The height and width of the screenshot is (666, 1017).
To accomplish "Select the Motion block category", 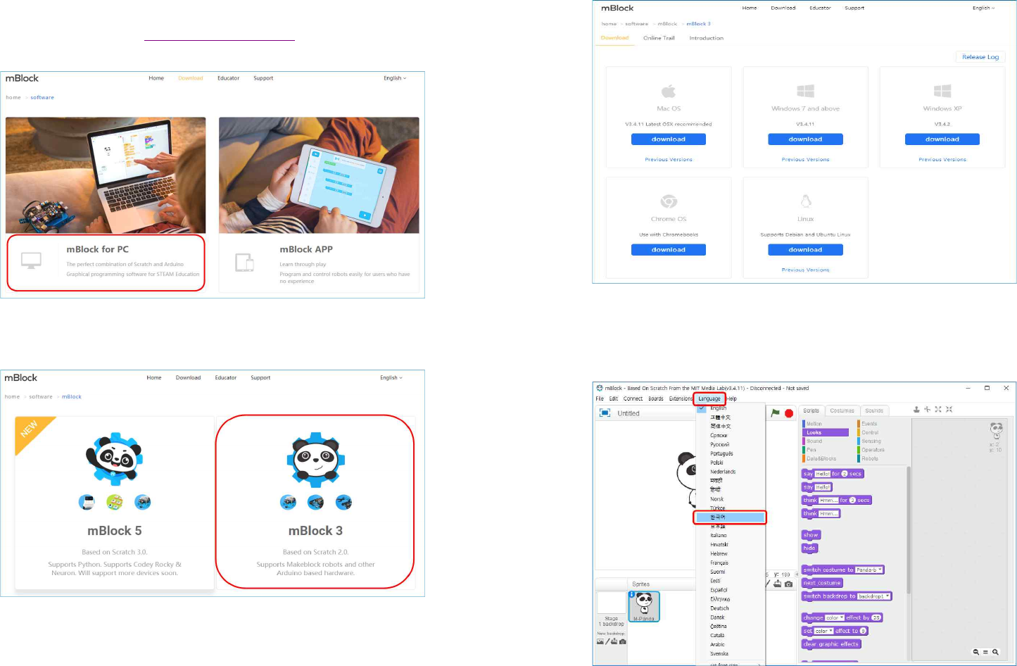I will point(813,424).
